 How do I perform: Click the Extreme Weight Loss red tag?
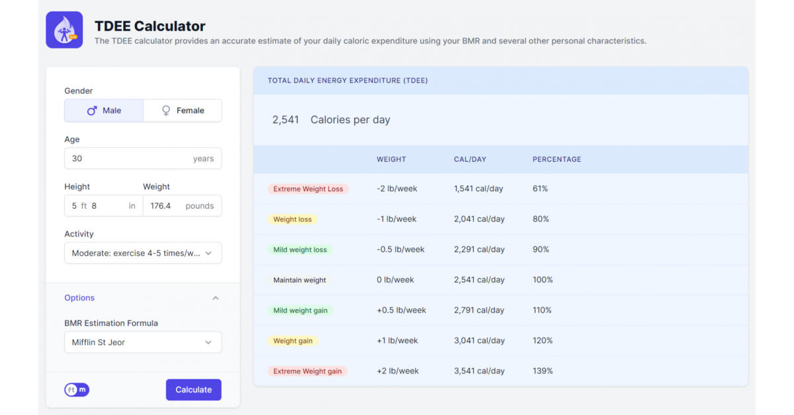(308, 189)
